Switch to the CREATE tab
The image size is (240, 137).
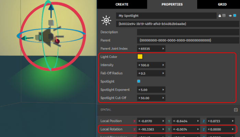point(122,4)
